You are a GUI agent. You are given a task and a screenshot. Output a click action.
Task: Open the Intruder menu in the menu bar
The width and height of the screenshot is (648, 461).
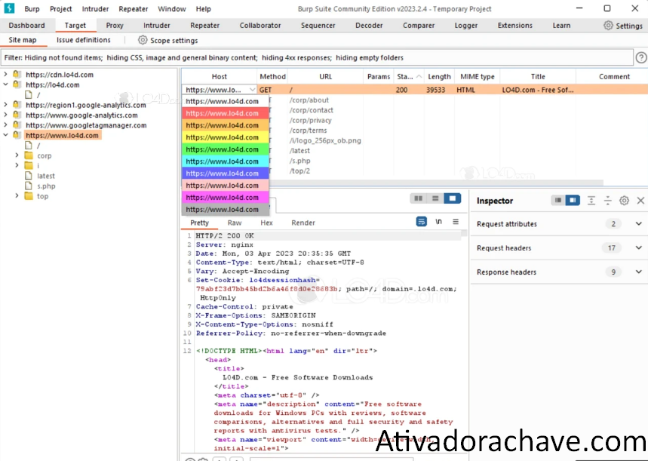pyautogui.click(x=97, y=9)
